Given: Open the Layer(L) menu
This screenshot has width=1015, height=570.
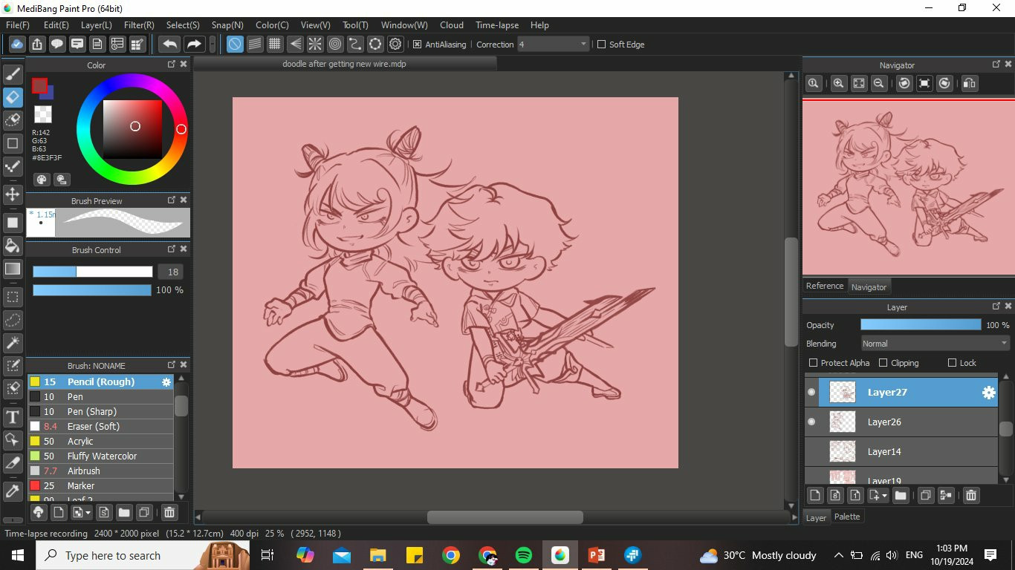Looking at the screenshot, I should tap(96, 25).
